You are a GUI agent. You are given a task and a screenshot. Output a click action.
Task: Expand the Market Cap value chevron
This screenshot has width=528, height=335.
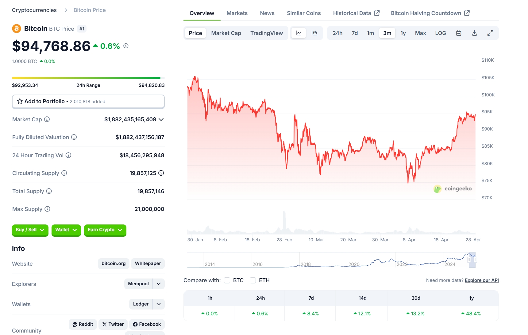[161, 119]
